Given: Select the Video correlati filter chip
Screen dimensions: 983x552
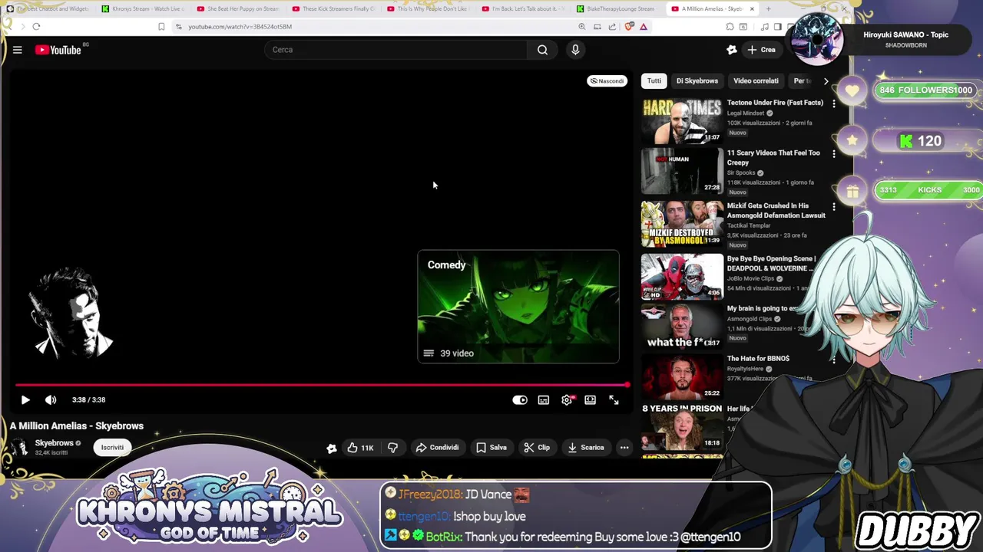Looking at the screenshot, I should click(756, 80).
